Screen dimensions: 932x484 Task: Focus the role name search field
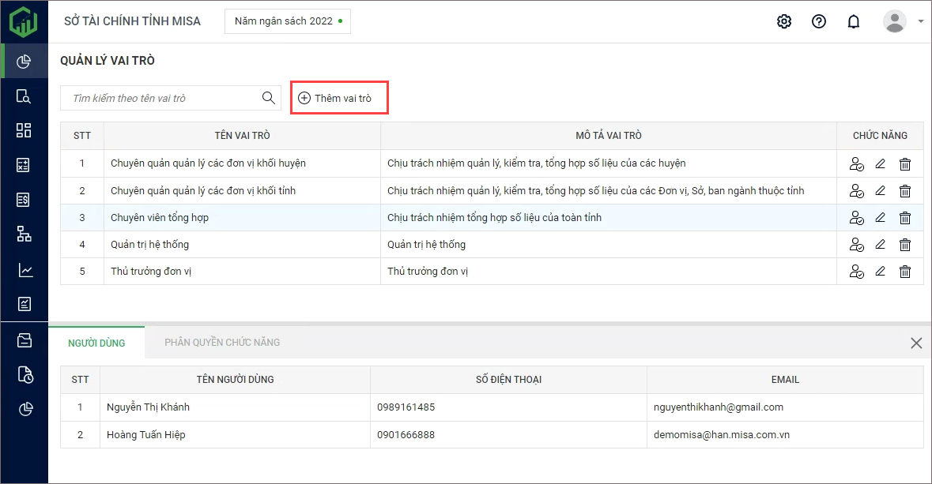(162, 98)
